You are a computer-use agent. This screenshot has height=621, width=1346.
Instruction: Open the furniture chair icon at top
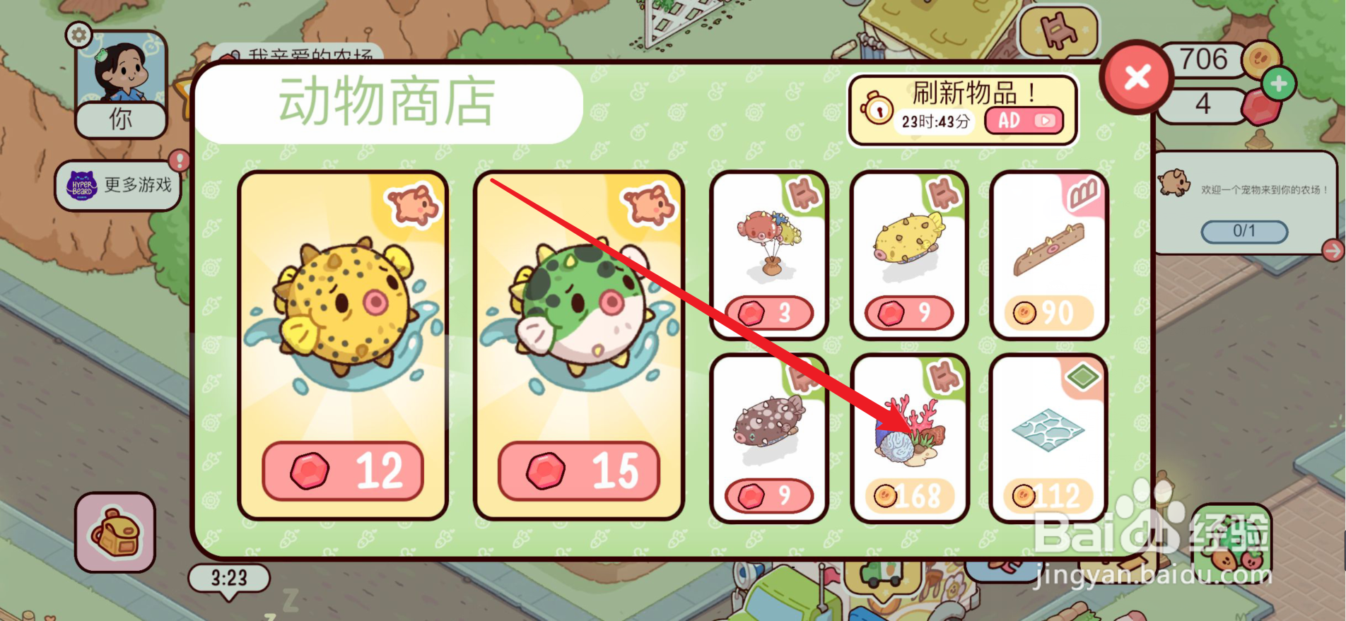coord(1058,31)
